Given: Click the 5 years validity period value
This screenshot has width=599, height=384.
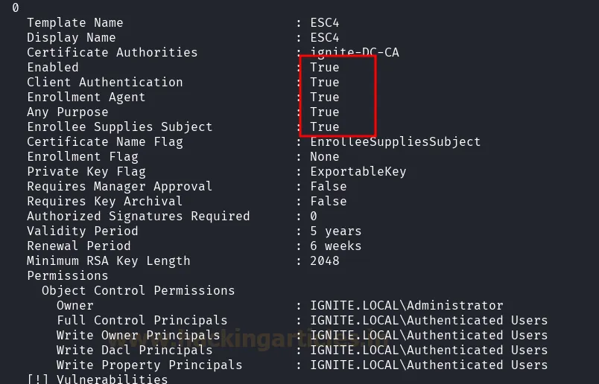Looking at the screenshot, I should 335,231.
